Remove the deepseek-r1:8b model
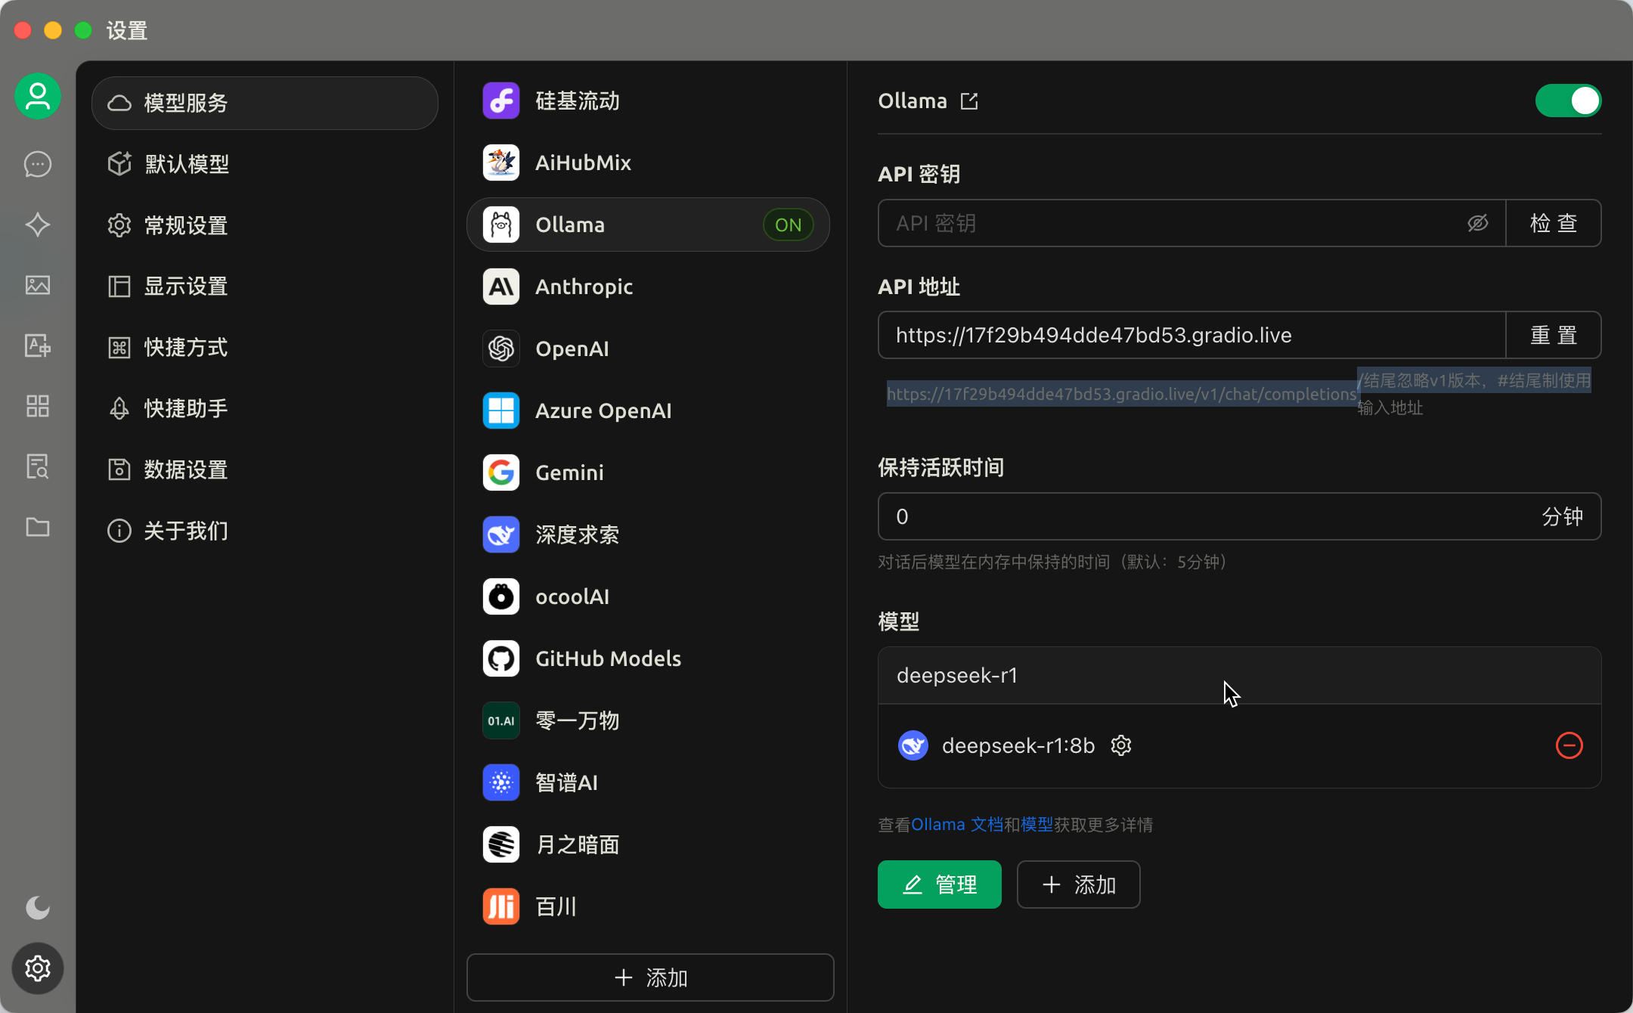The image size is (1633, 1013). click(1569, 745)
